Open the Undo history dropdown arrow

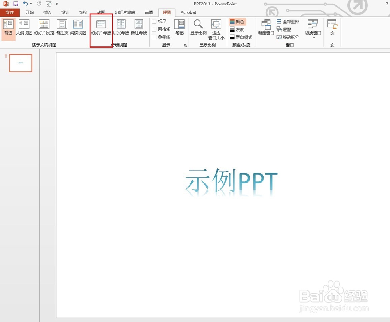coord(31,4)
